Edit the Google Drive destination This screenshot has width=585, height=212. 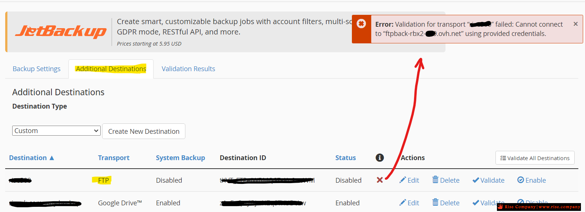(x=409, y=203)
